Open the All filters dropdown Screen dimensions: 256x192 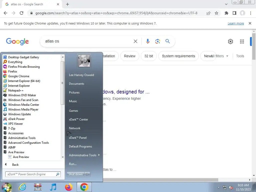[x=219, y=56]
